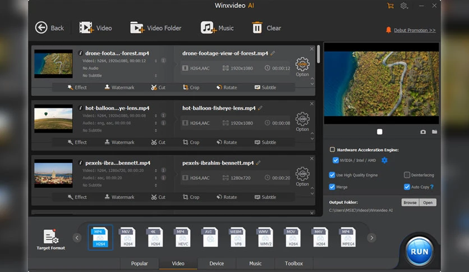
Task: Open Debut Promotion link
Action: click(415, 30)
